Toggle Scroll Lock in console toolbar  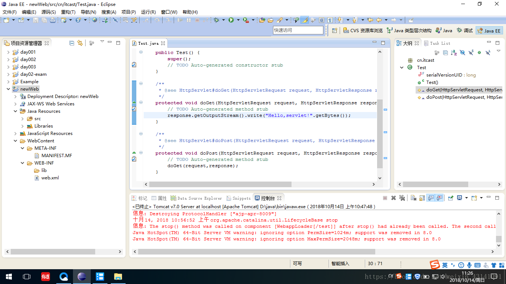(422, 198)
